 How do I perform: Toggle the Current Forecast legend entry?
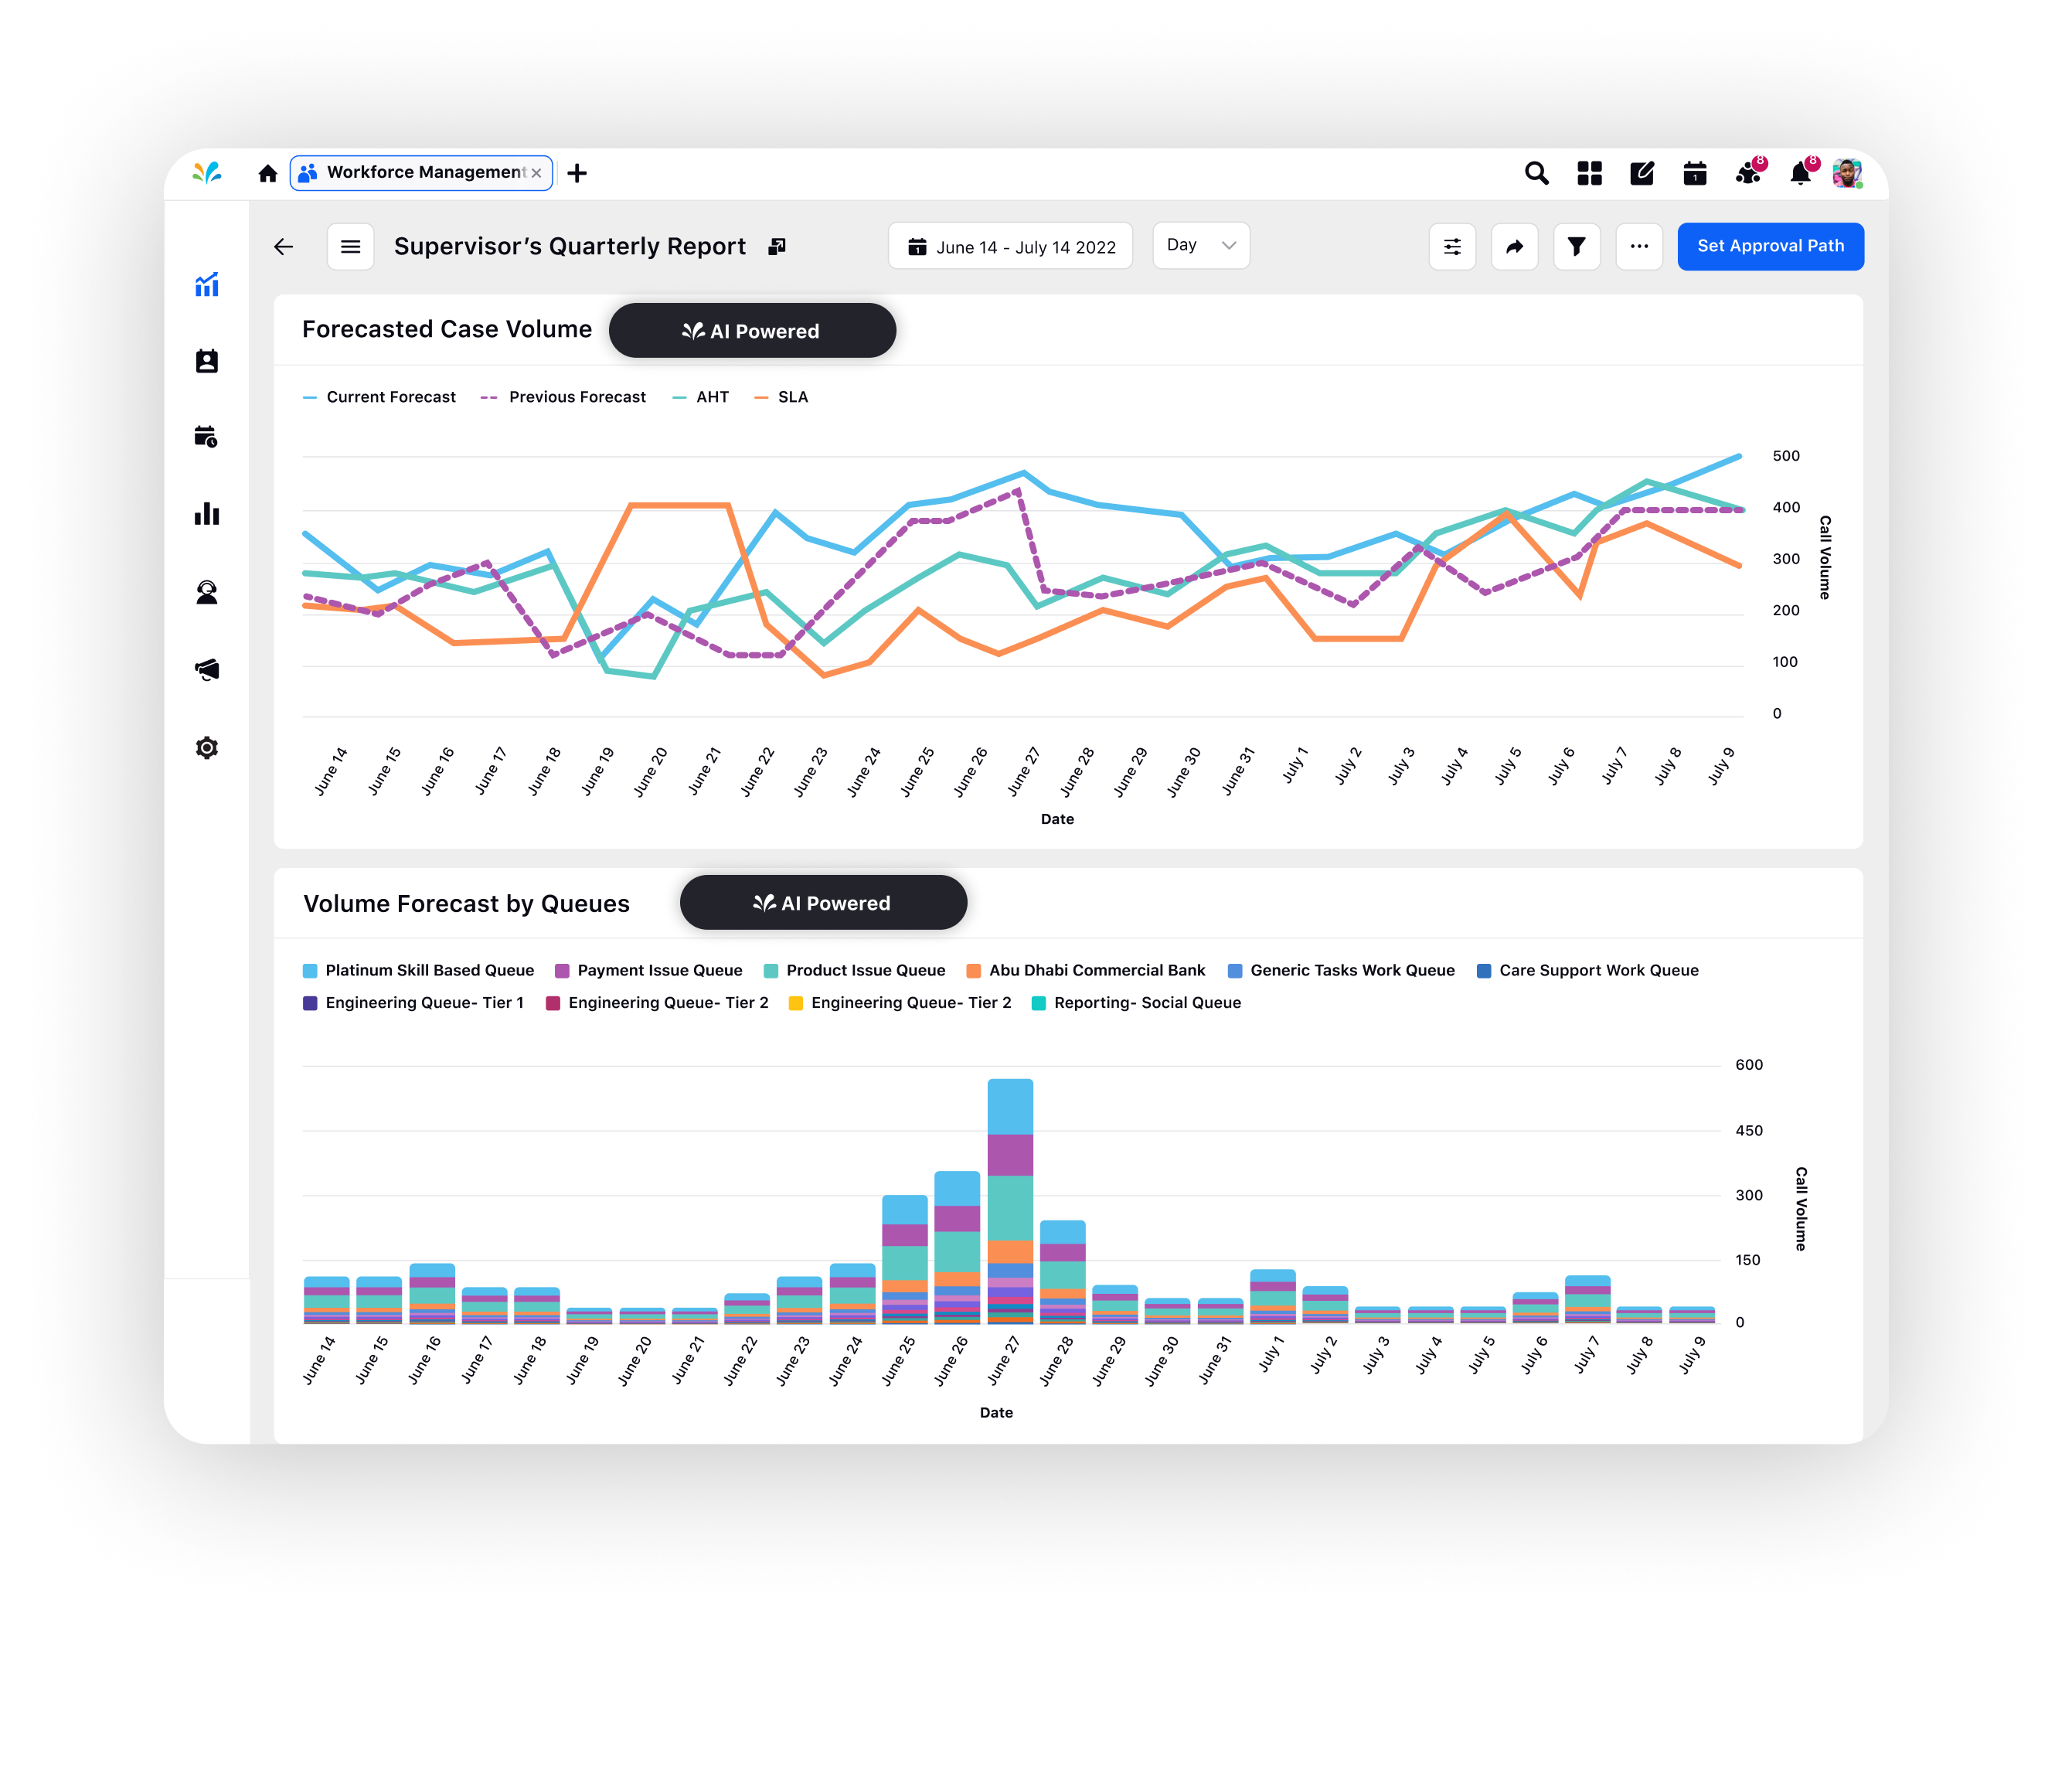[x=390, y=396]
